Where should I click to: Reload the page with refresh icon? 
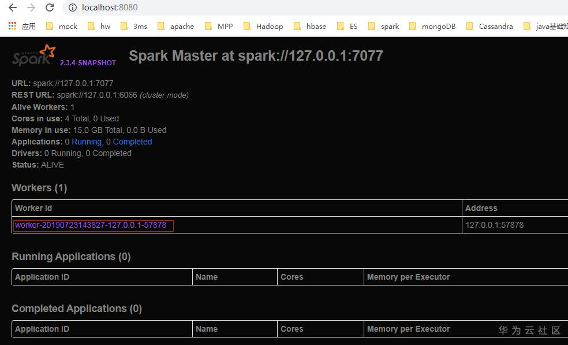pyautogui.click(x=50, y=8)
